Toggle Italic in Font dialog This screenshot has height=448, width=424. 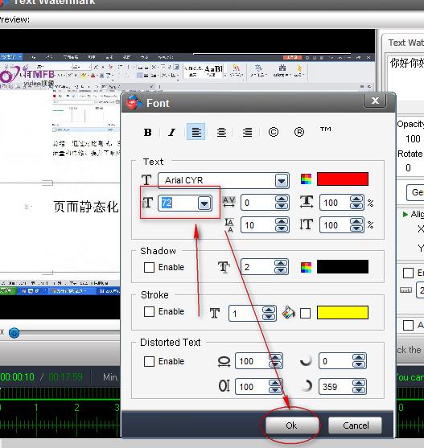click(x=171, y=132)
